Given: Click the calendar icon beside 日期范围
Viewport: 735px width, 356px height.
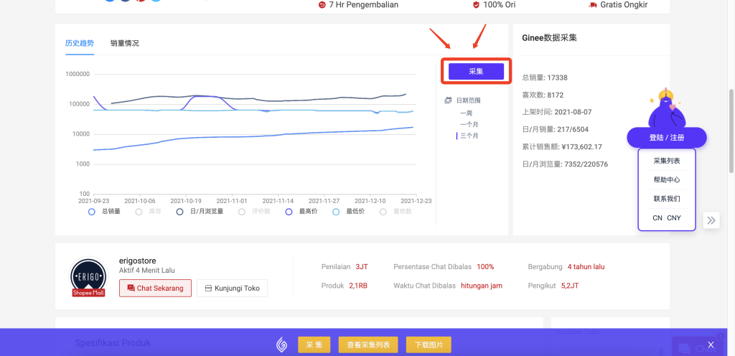Looking at the screenshot, I should pyautogui.click(x=448, y=100).
